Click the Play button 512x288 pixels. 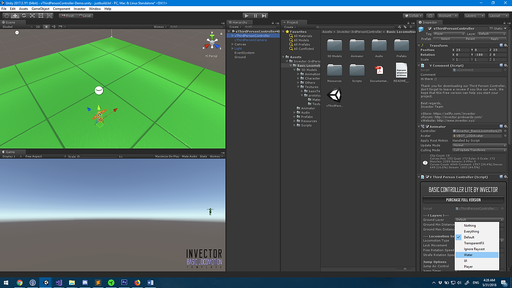pos(247,16)
